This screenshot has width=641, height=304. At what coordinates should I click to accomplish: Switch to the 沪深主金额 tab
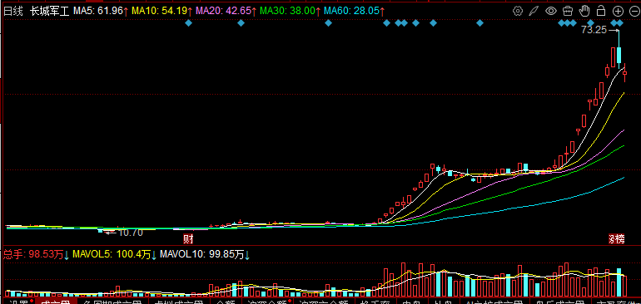[324, 302]
